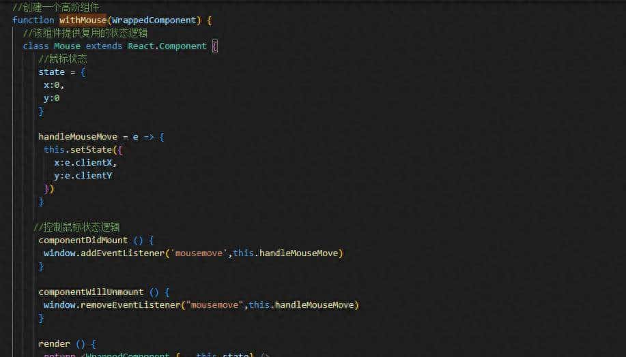Place cursor on the class keyword
Screen dimensions: 626x357
[x=35, y=46]
